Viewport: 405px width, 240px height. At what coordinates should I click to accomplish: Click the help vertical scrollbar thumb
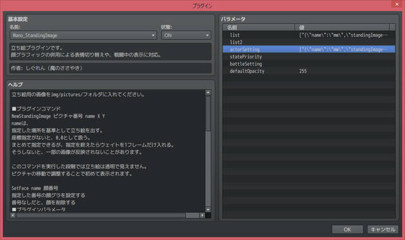(x=208, y=114)
